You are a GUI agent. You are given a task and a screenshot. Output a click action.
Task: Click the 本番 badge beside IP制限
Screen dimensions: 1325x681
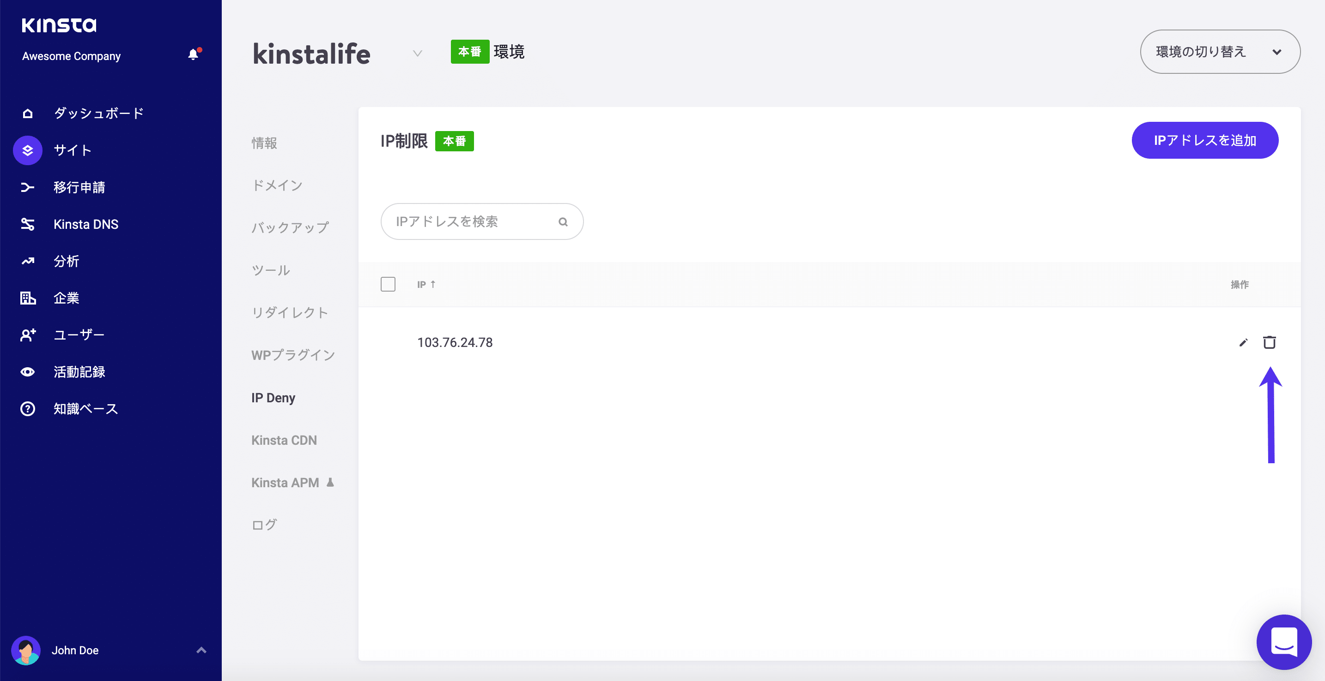pos(455,141)
